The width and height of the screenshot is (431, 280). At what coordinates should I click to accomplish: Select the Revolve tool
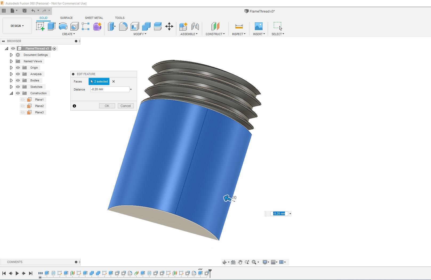pyautogui.click(x=63, y=26)
